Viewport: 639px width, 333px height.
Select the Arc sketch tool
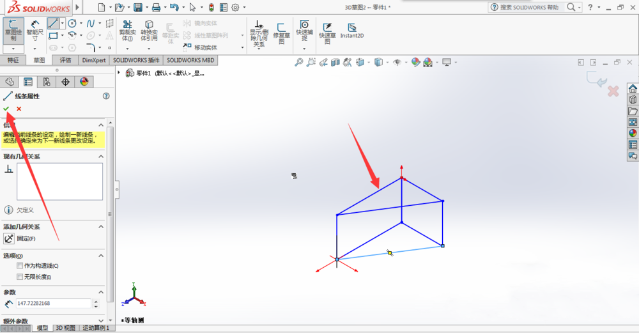coord(72,35)
